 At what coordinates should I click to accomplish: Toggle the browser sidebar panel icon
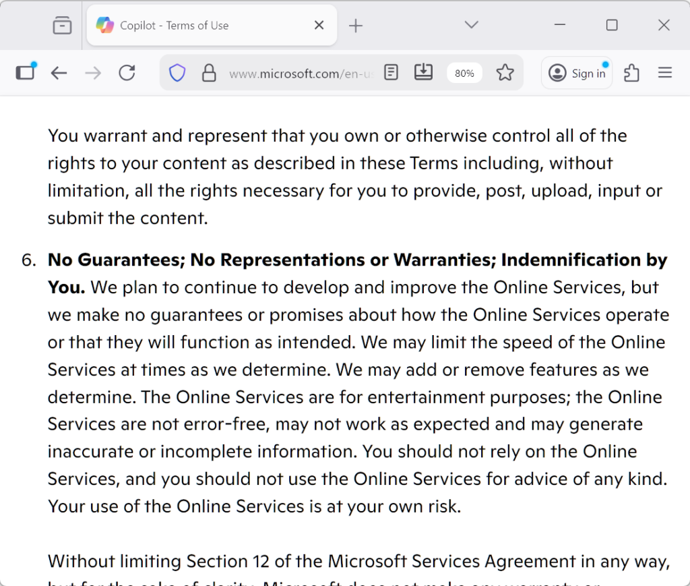pos(26,73)
